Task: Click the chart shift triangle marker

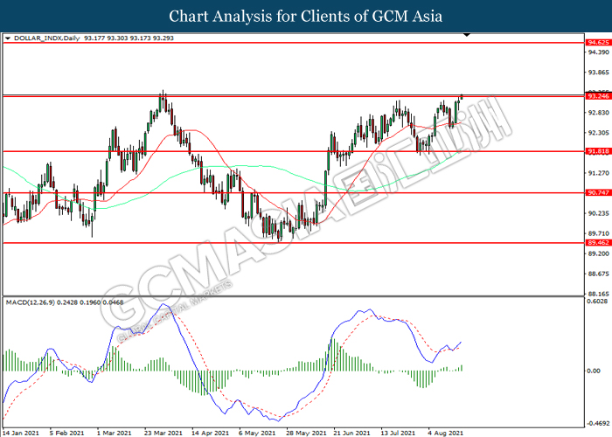Action: pos(466,35)
